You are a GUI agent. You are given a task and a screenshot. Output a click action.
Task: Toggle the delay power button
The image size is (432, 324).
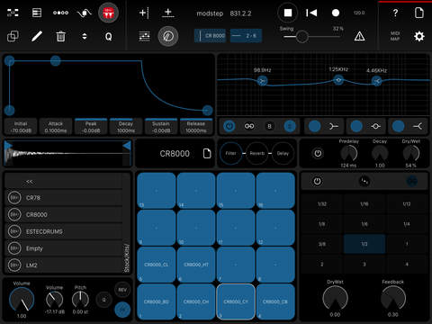coord(318,181)
